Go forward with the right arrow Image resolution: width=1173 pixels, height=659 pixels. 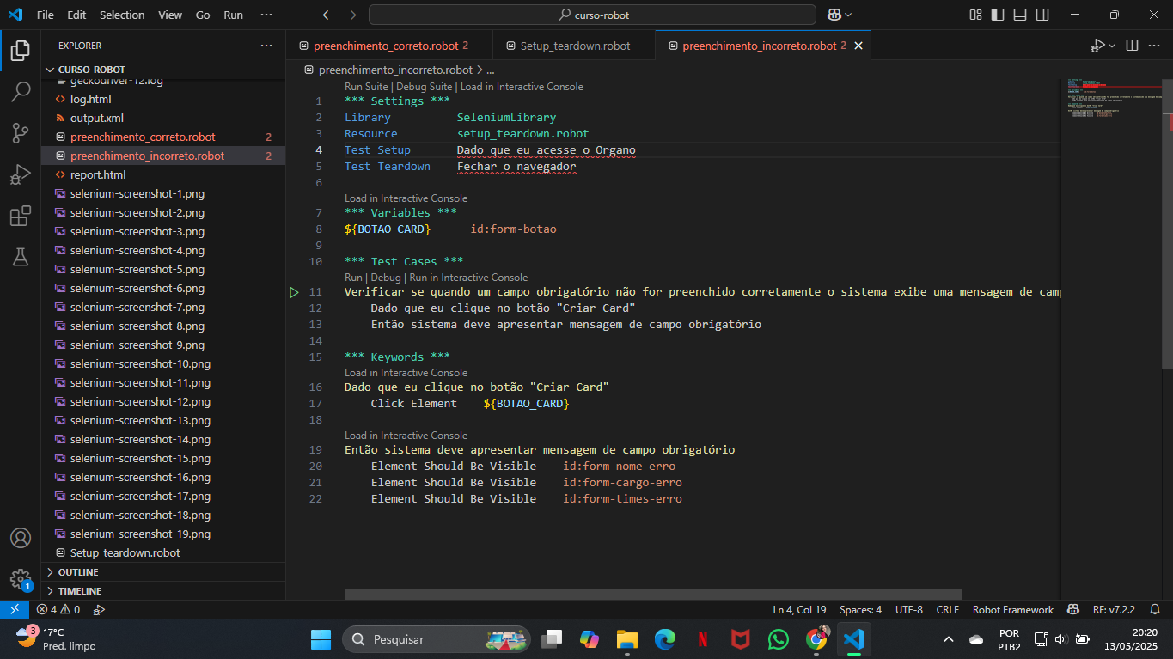350,15
